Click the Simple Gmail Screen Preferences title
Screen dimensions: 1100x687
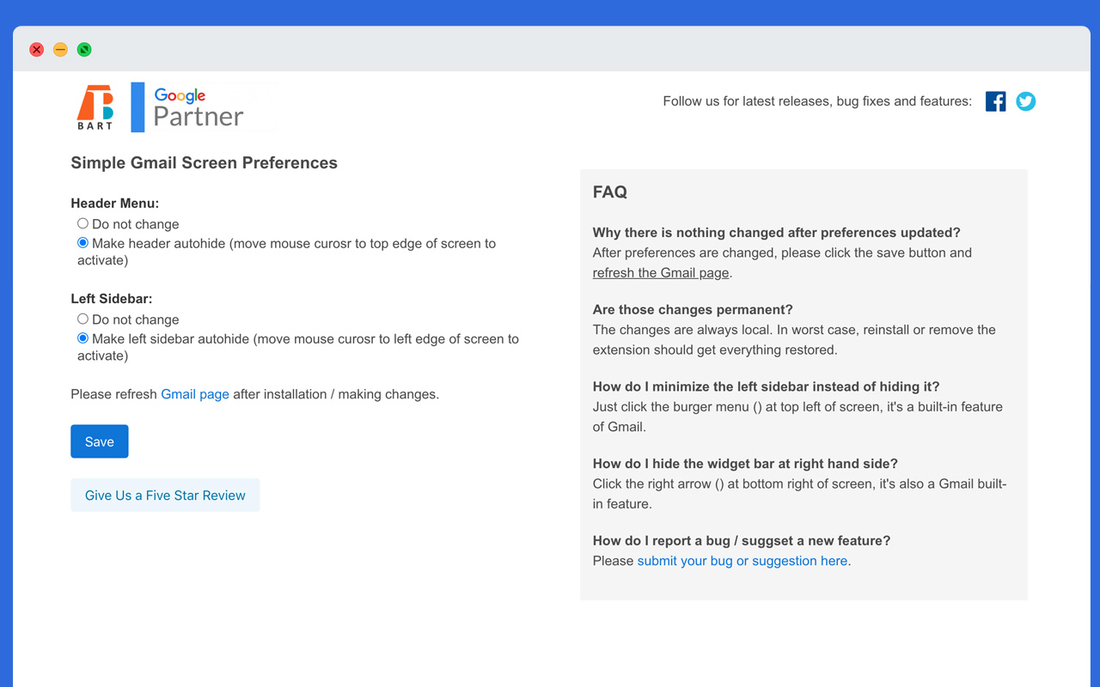pos(204,162)
